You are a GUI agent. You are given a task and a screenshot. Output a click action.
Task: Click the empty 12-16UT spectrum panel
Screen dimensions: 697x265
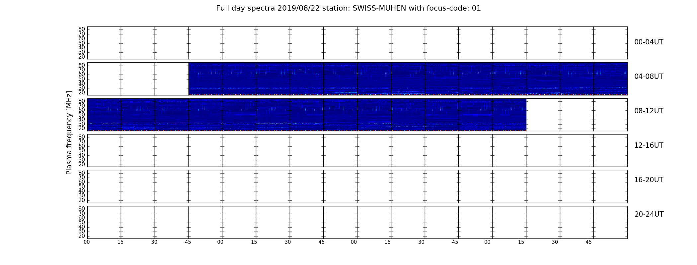pos(357,150)
